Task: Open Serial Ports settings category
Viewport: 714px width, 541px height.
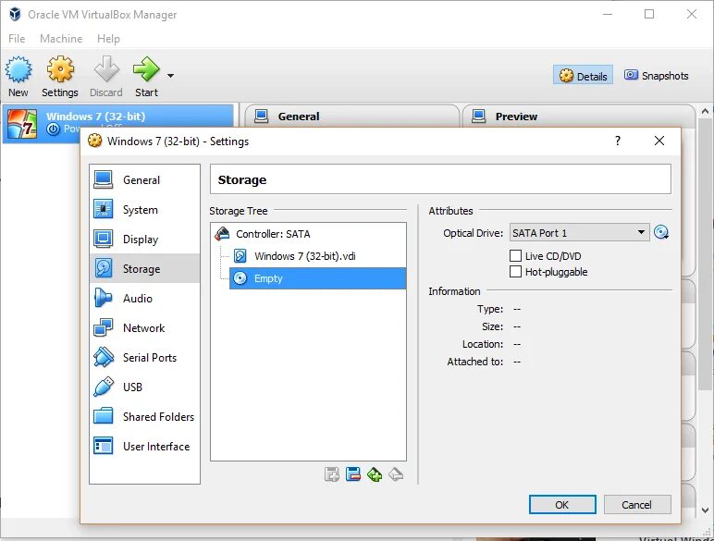Action: [145, 358]
